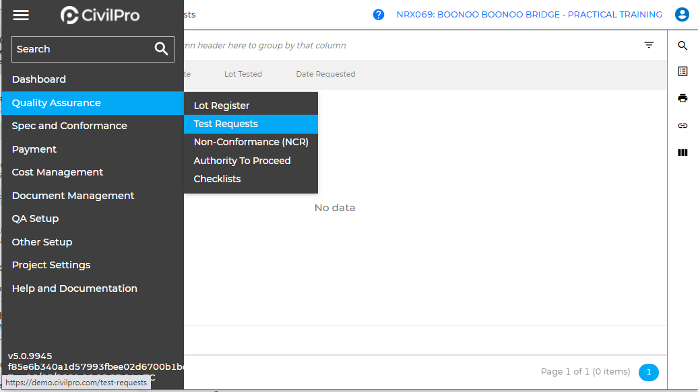The image size is (698, 392).
Task: Select Lot Register from the submenu
Action: pos(222,106)
